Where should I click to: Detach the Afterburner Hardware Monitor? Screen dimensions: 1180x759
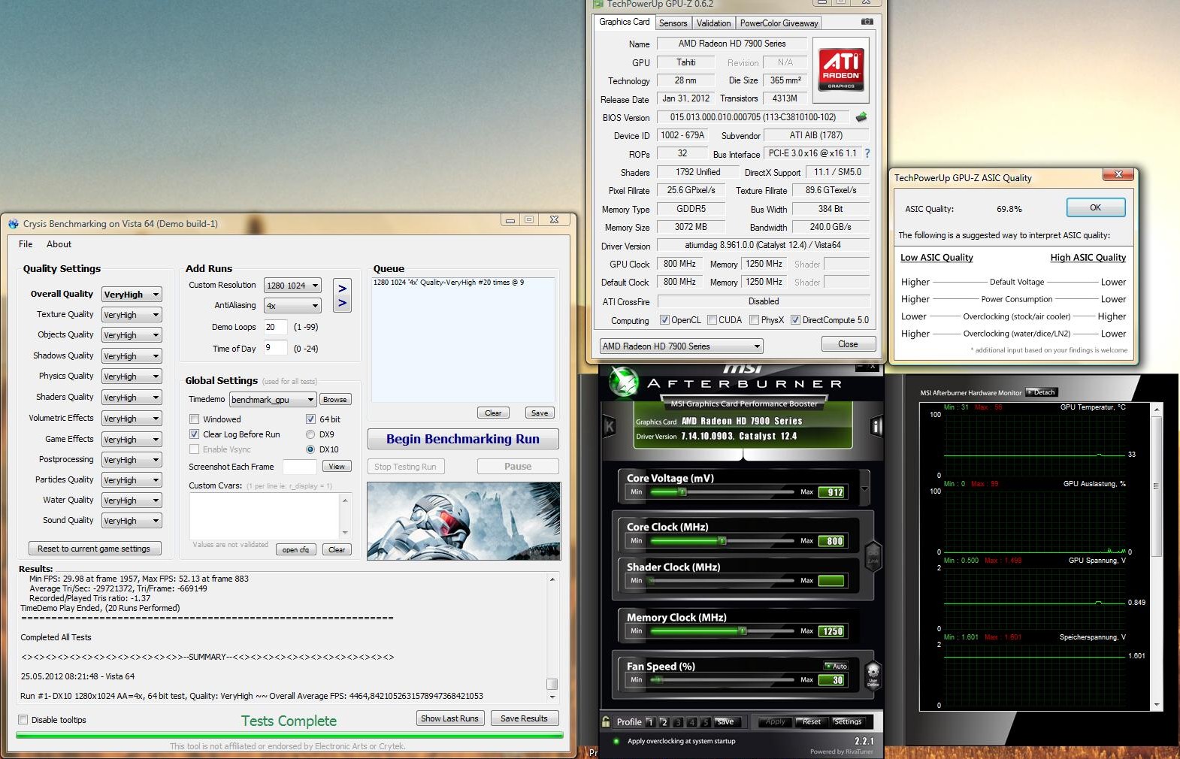1041,392
